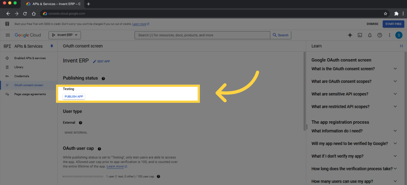Viewport: 407px width, 185px height.
Task: Click the API icon beside APIs & Services
Action: (7, 46)
